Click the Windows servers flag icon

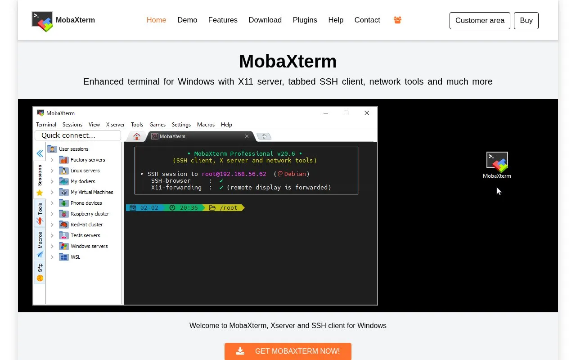tap(64, 246)
